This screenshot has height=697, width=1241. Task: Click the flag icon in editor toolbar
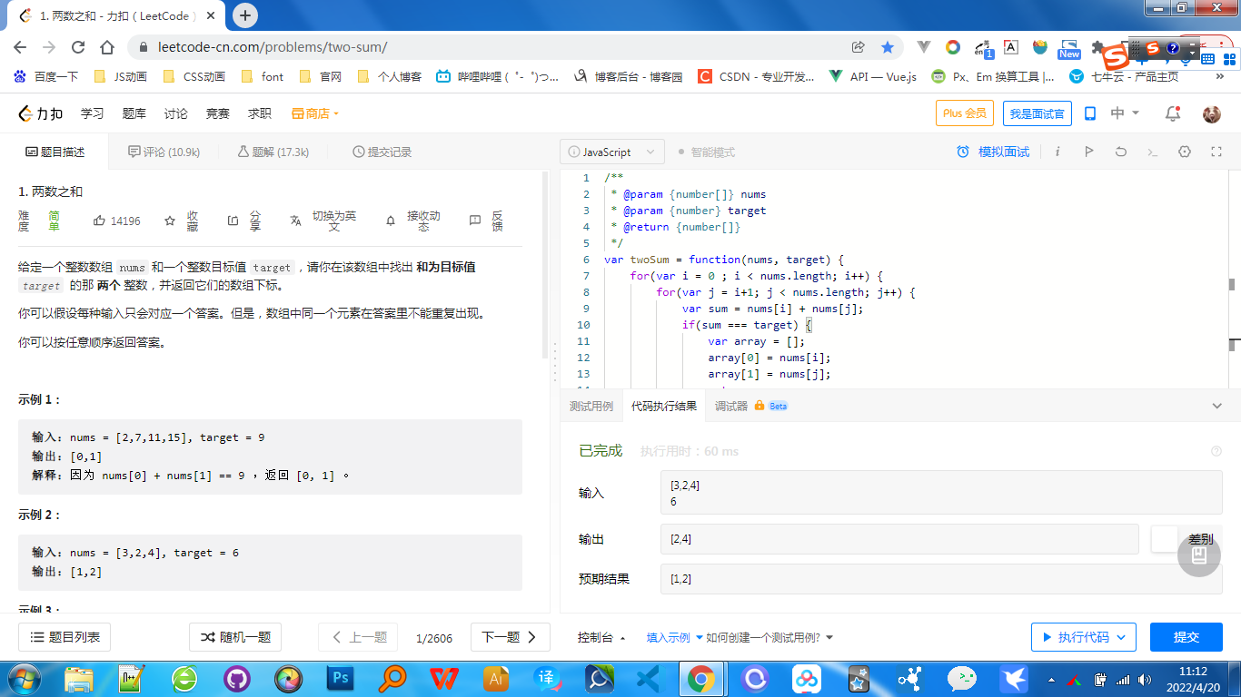pyautogui.click(x=1089, y=152)
